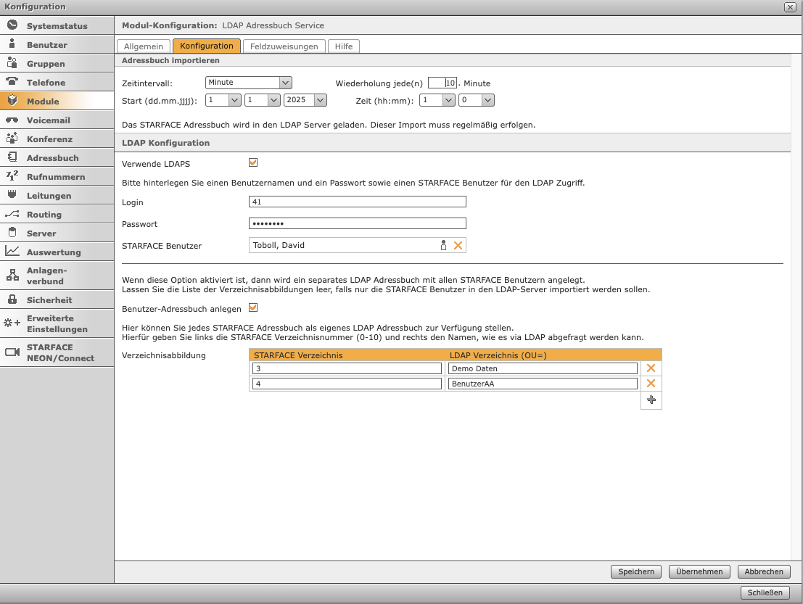The image size is (803, 604).
Task: Click the Speichern button
Action: click(636, 571)
